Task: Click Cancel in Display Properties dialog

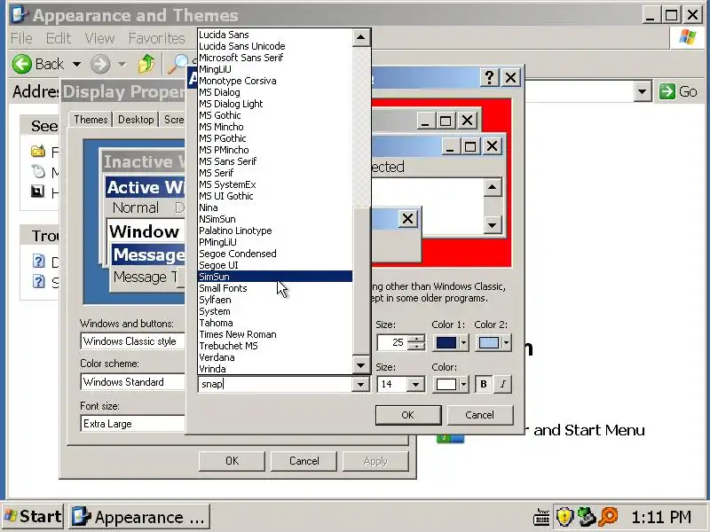Action: click(304, 461)
